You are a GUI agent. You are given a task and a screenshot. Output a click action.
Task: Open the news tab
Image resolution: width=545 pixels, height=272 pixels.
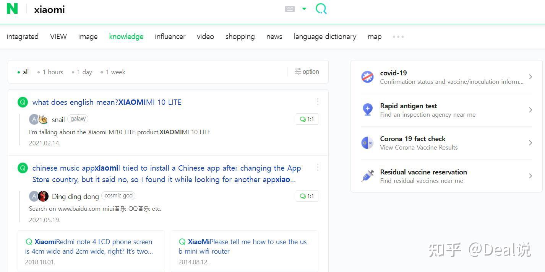click(274, 36)
